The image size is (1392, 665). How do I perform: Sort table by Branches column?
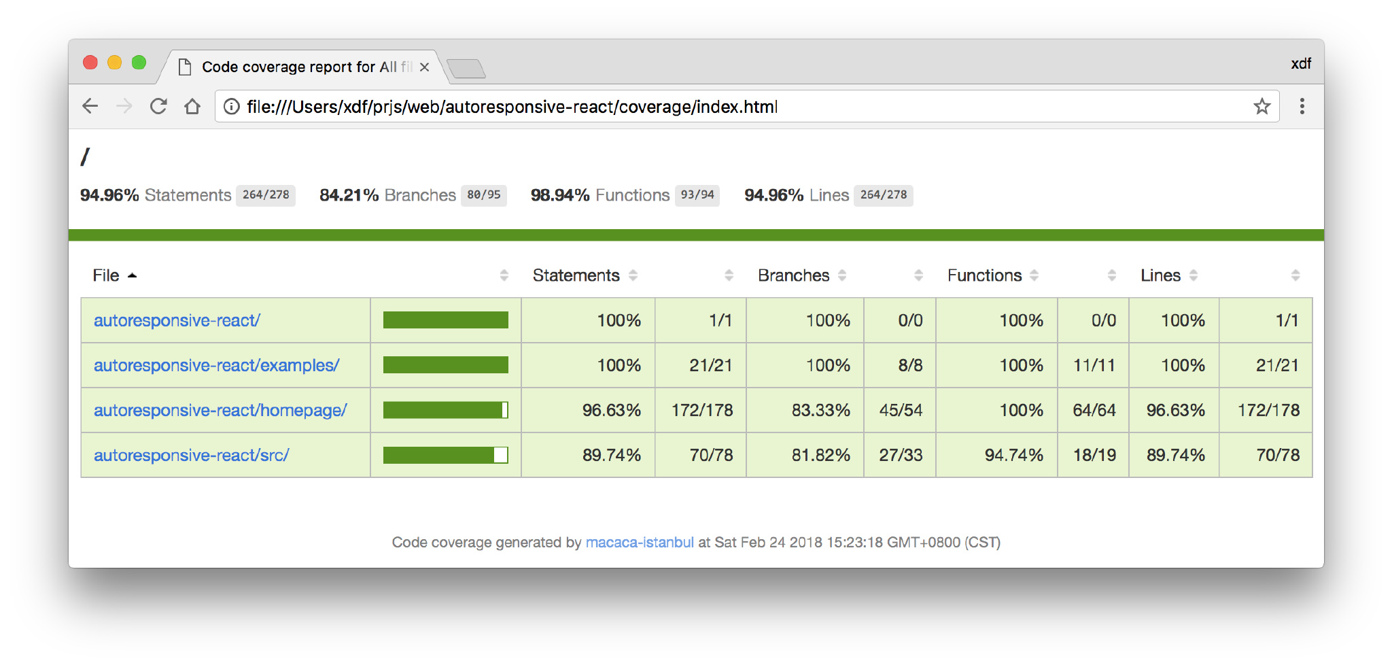pos(794,275)
